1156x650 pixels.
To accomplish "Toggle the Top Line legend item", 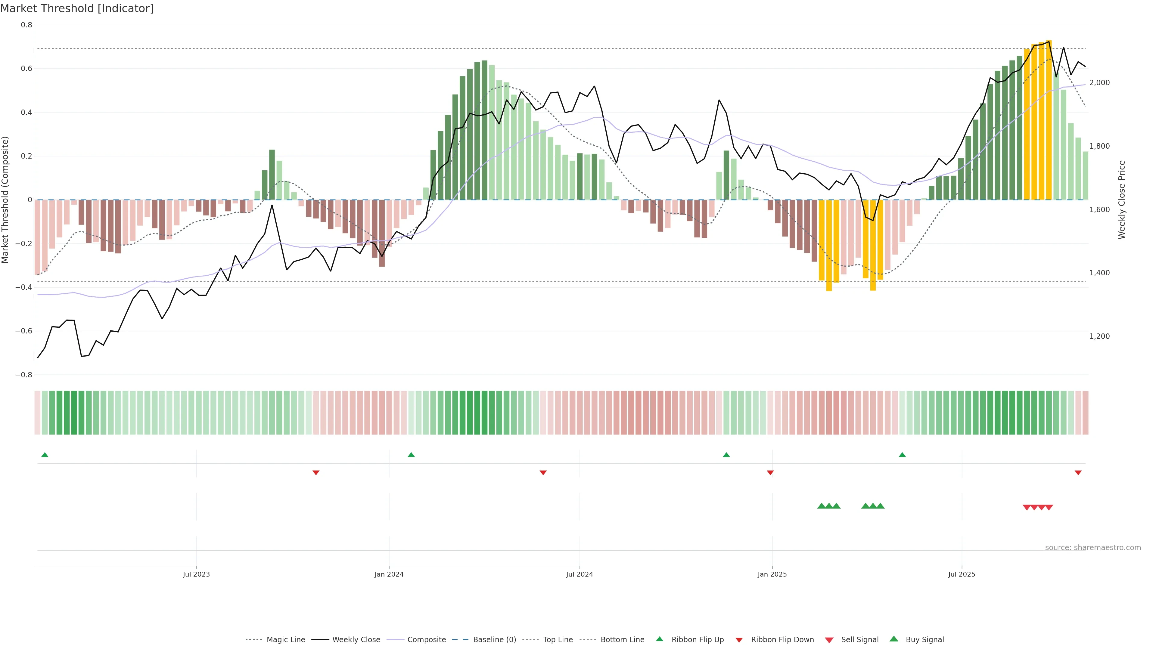I will click(x=558, y=640).
